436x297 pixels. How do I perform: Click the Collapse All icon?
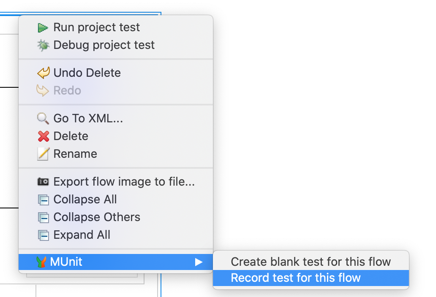43,200
